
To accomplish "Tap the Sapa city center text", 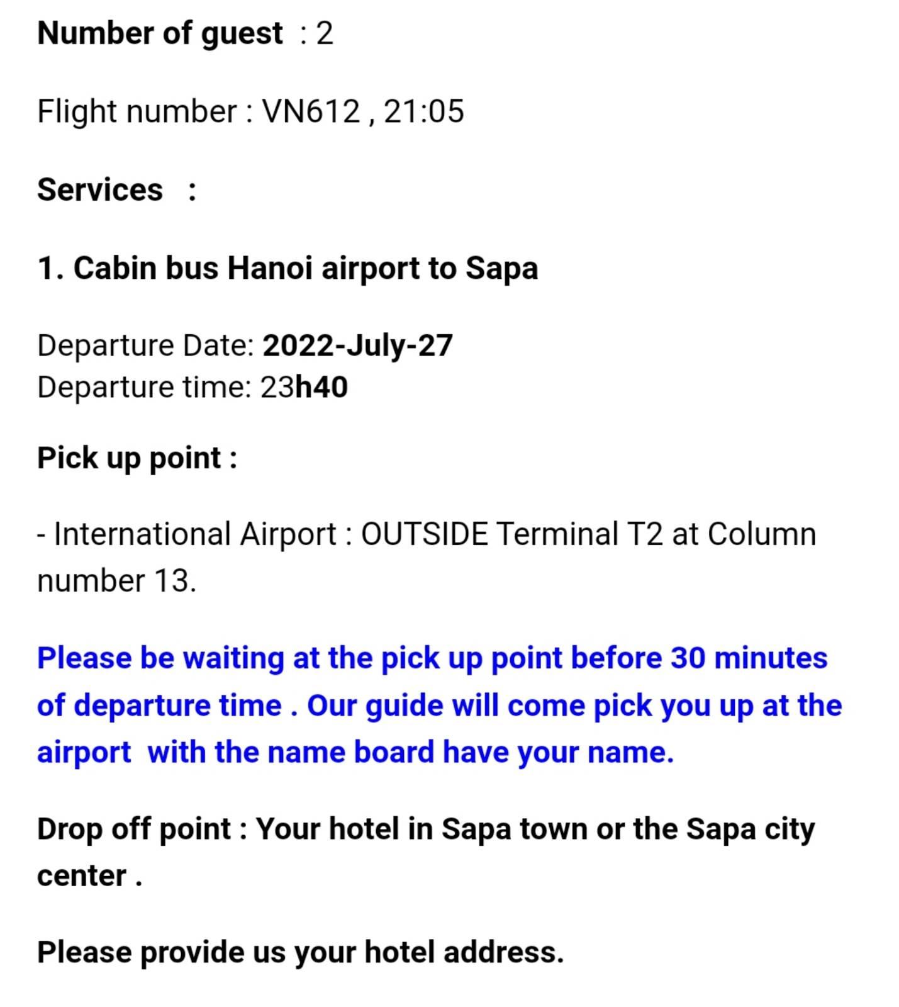I will pyautogui.click(x=426, y=853).
